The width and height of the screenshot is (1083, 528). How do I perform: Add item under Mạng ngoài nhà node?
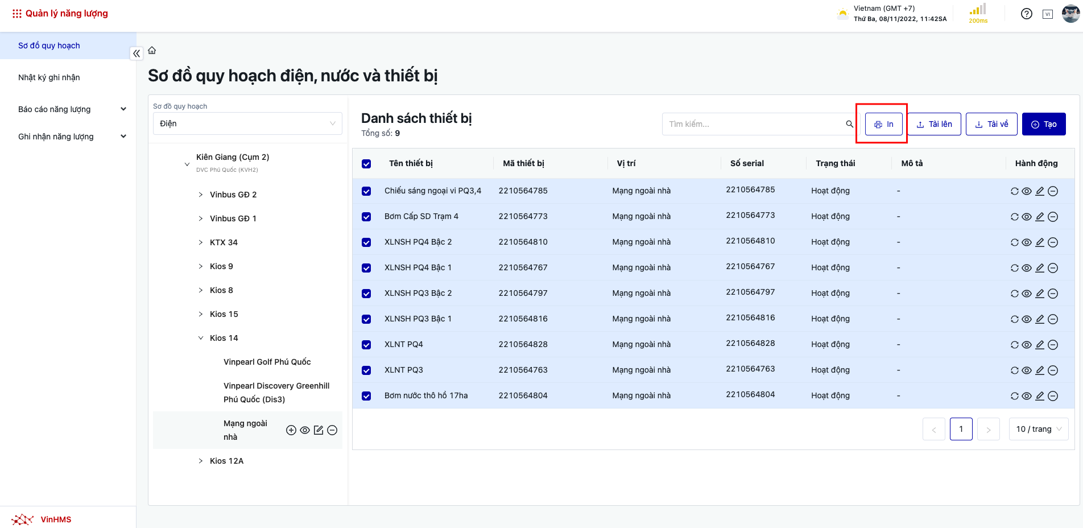tap(291, 430)
